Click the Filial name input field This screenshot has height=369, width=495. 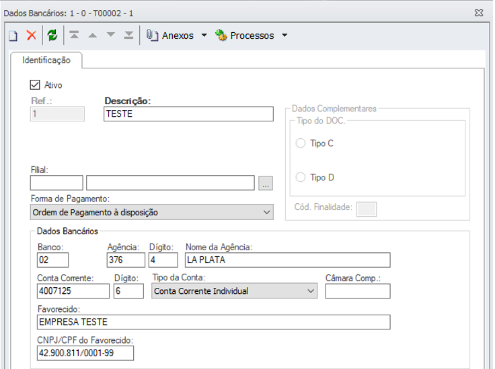(x=170, y=183)
